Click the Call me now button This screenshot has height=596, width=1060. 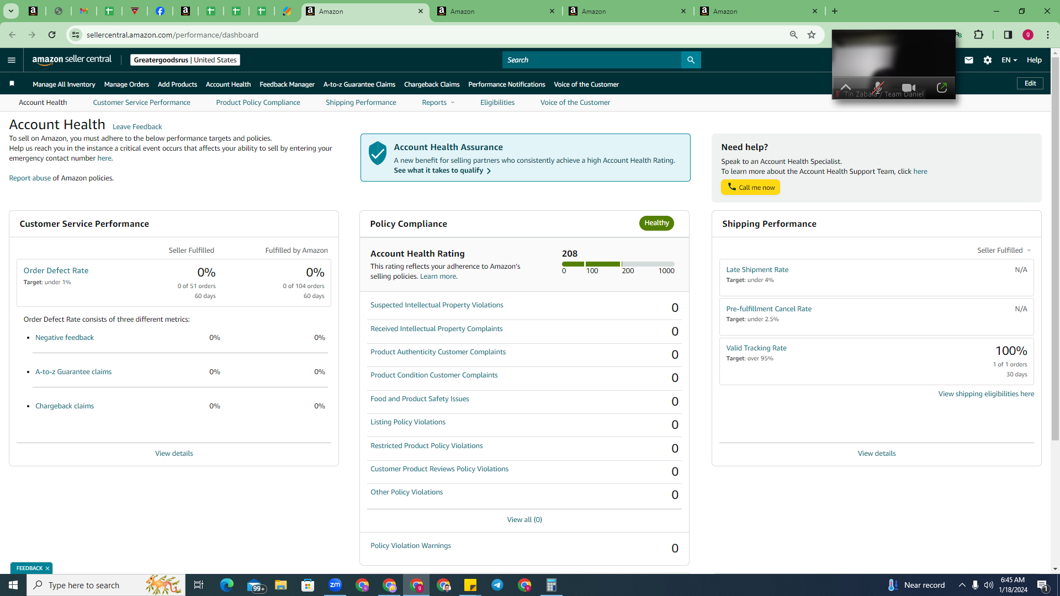click(750, 188)
